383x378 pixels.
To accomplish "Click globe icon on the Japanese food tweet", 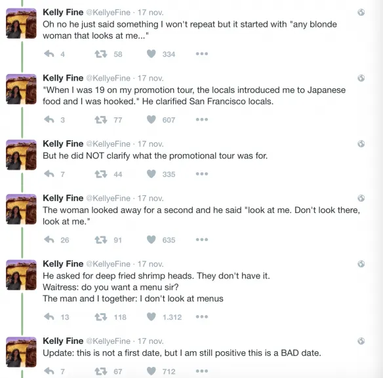I will [x=361, y=78].
